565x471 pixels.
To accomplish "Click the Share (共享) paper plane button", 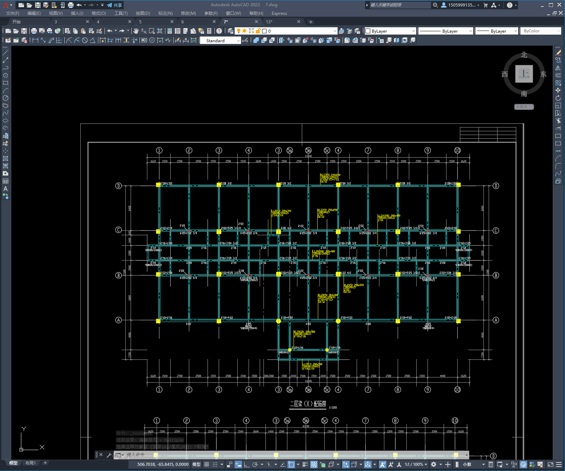I will coord(114,5).
